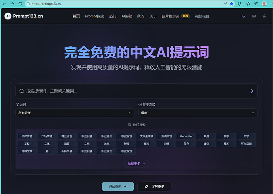Image resolution: width=273 pixels, height=194 pixels.
Task: Click the browser forward arrow
Action: 12,4
